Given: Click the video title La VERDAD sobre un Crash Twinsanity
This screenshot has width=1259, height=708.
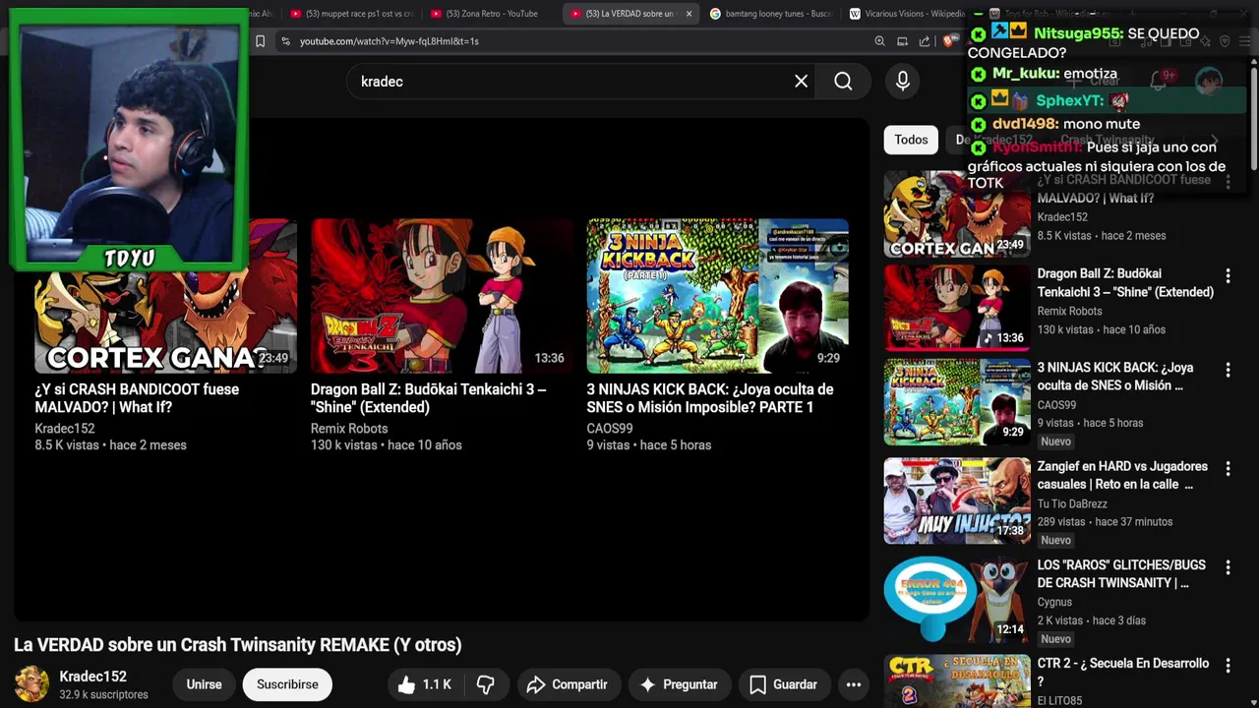Looking at the screenshot, I should 238,645.
